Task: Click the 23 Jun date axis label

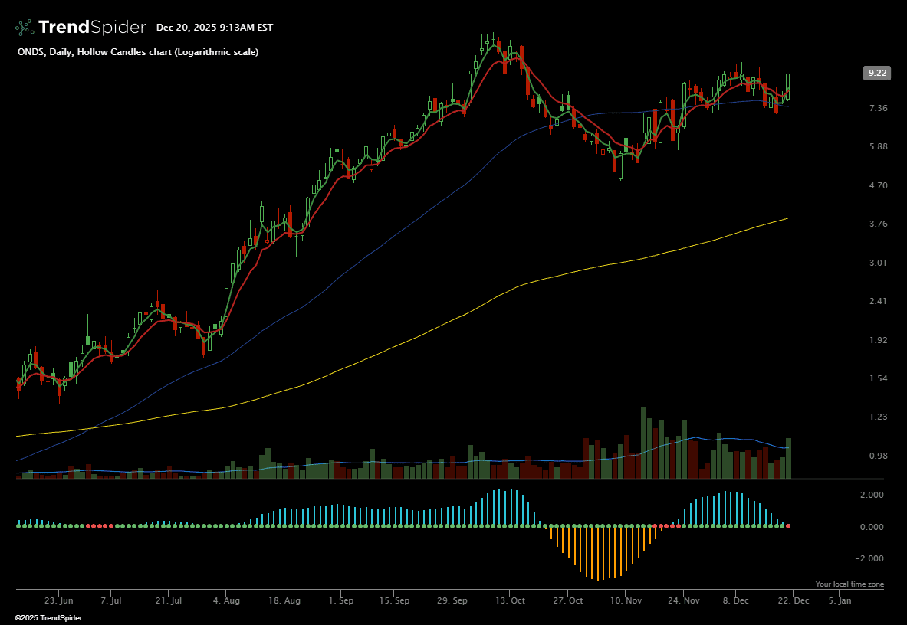Action: pos(59,602)
